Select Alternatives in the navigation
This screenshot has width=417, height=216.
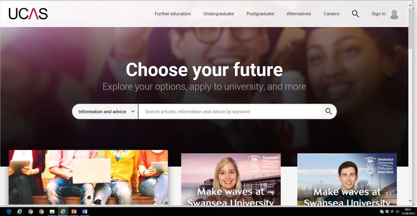click(299, 14)
